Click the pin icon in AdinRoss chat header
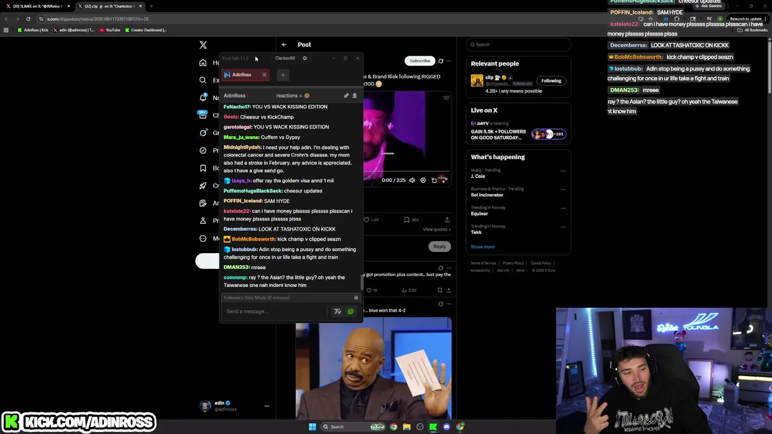Image resolution: width=772 pixels, height=434 pixels. point(346,96)
